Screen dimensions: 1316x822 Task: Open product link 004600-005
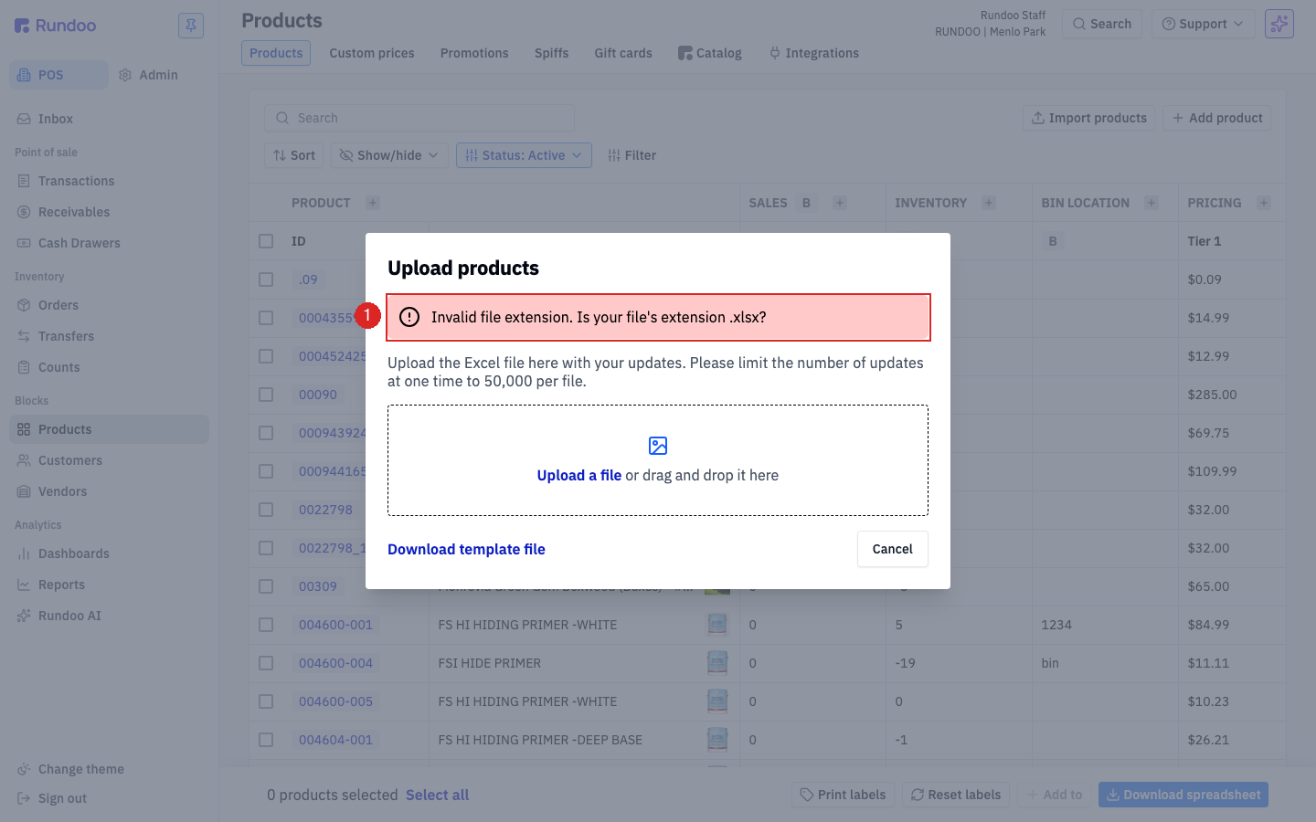pyautogui.click(x=335, y=701)
